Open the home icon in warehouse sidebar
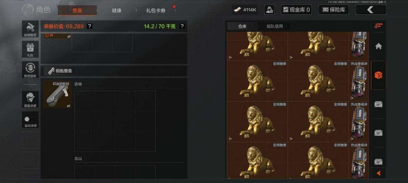The image size is (408, 183). [x=378, y=46]
